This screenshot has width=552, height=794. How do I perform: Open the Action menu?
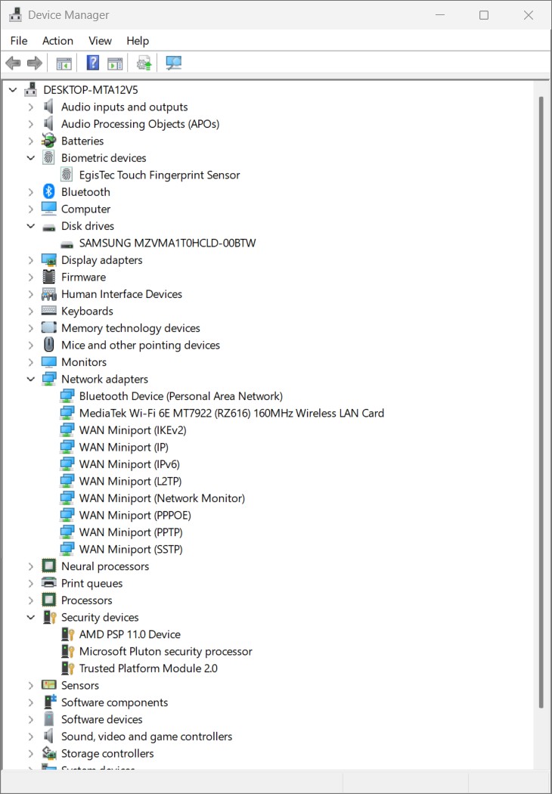(57, 41)
